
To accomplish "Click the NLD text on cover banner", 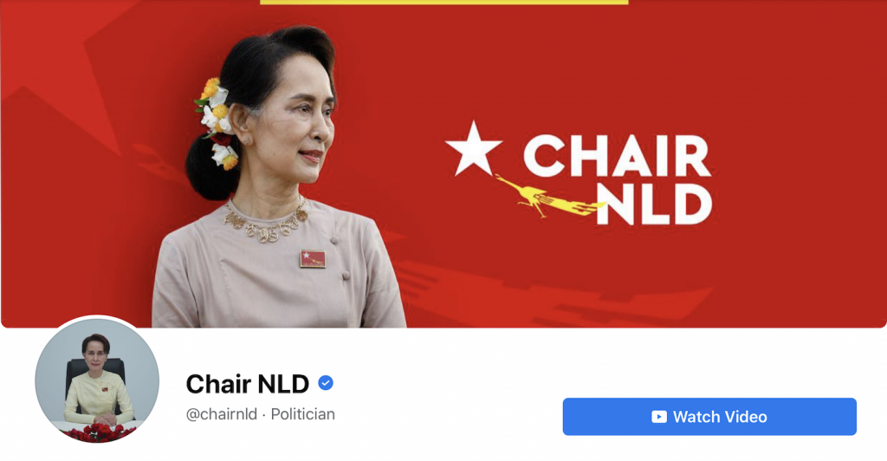I will 655,205.
